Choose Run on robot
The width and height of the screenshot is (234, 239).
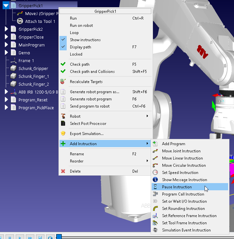(x=106, y=25)
